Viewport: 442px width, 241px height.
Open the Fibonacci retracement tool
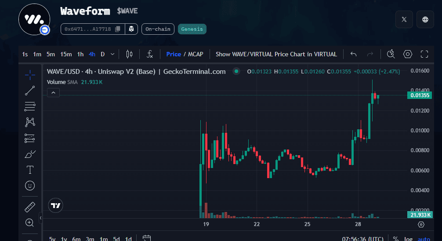coord(30,106)
